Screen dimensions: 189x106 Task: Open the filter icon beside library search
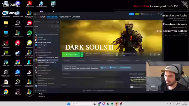58,30
